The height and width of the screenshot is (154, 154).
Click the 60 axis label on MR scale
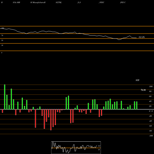point(150,96)
